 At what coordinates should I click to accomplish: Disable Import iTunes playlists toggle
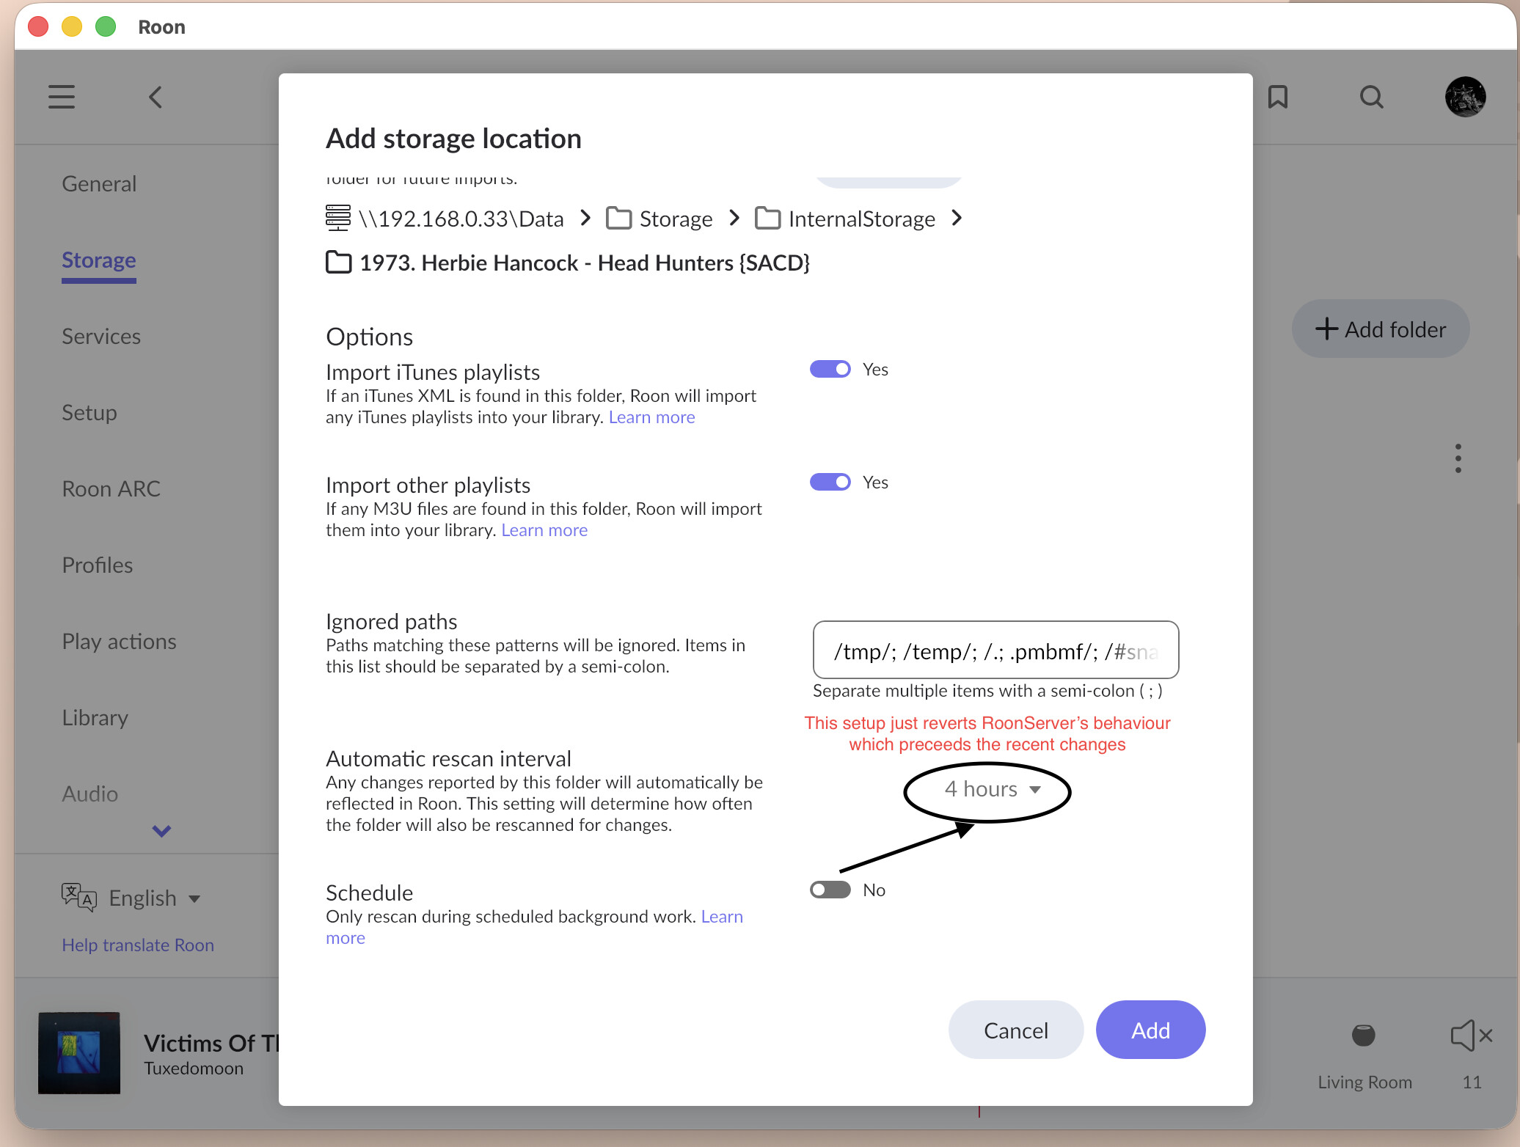[830, 370]
